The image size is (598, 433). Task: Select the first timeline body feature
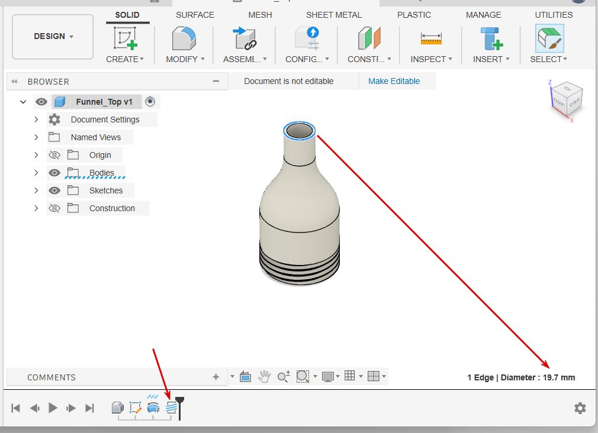point(117,408)
